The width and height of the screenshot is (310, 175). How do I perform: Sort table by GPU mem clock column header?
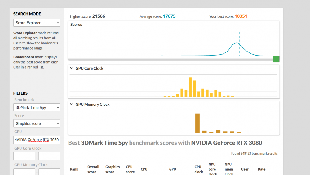tap(229, 169)
